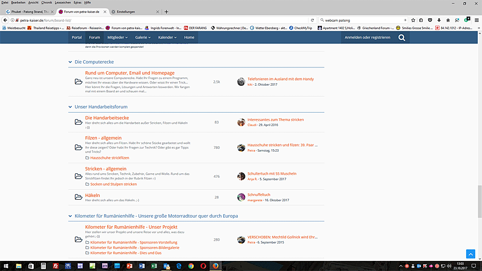Expand the Galerie dropdown in the navbar
482x271 pixels.
(x=143, y=38)
